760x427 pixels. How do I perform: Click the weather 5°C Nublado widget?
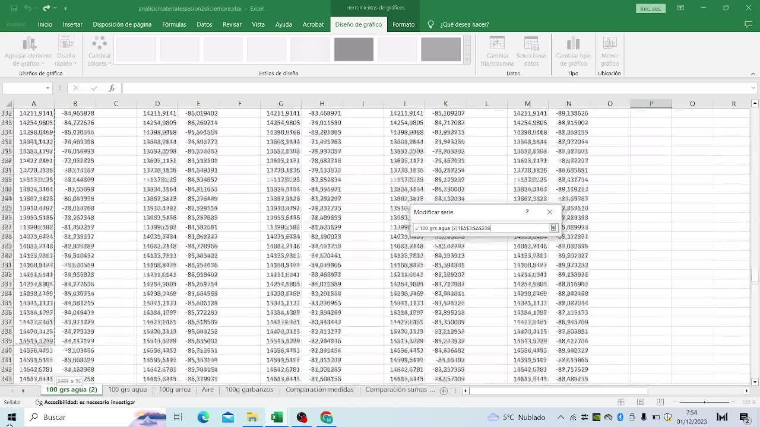point(517,418)
